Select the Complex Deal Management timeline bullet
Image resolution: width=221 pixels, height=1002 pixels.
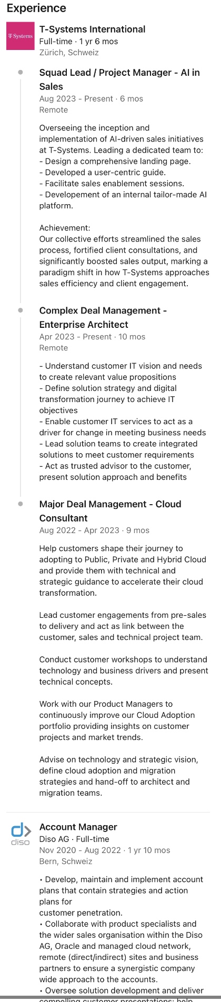[x=21, y=310]
